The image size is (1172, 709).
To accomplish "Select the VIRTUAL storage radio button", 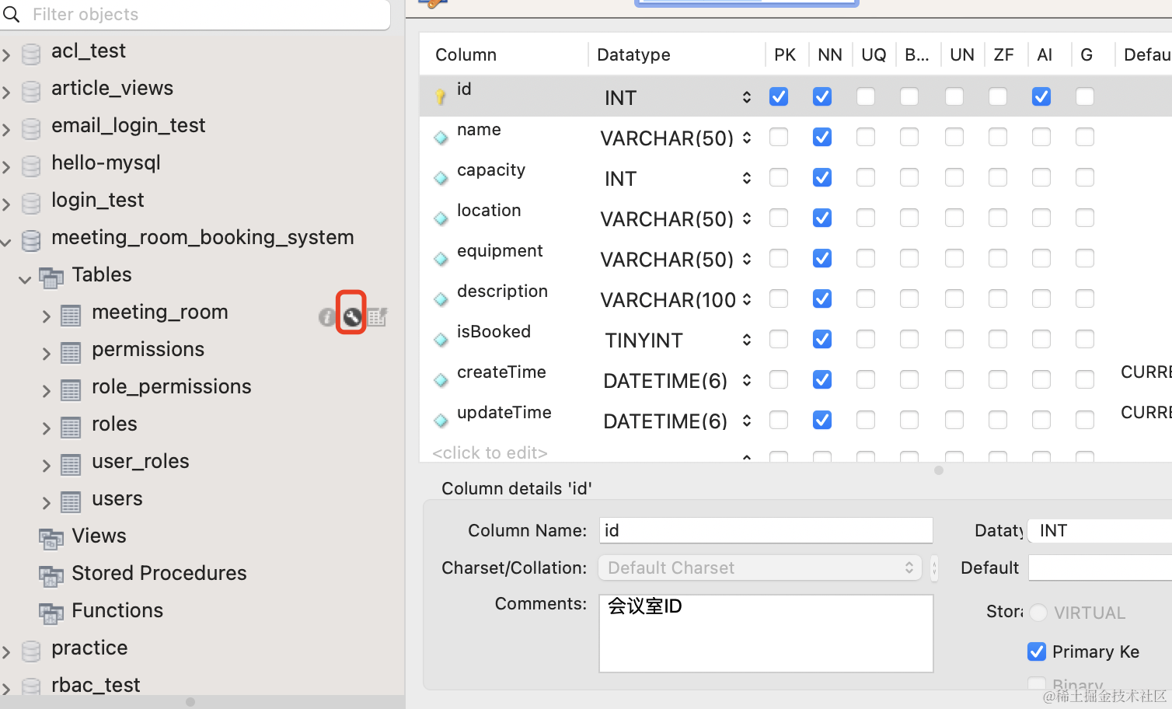I will pyautogui.click(x=1038, y=613).
